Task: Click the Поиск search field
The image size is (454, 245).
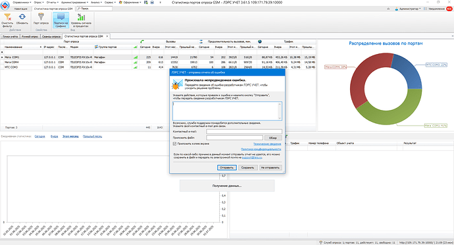Action: point(95,9)
